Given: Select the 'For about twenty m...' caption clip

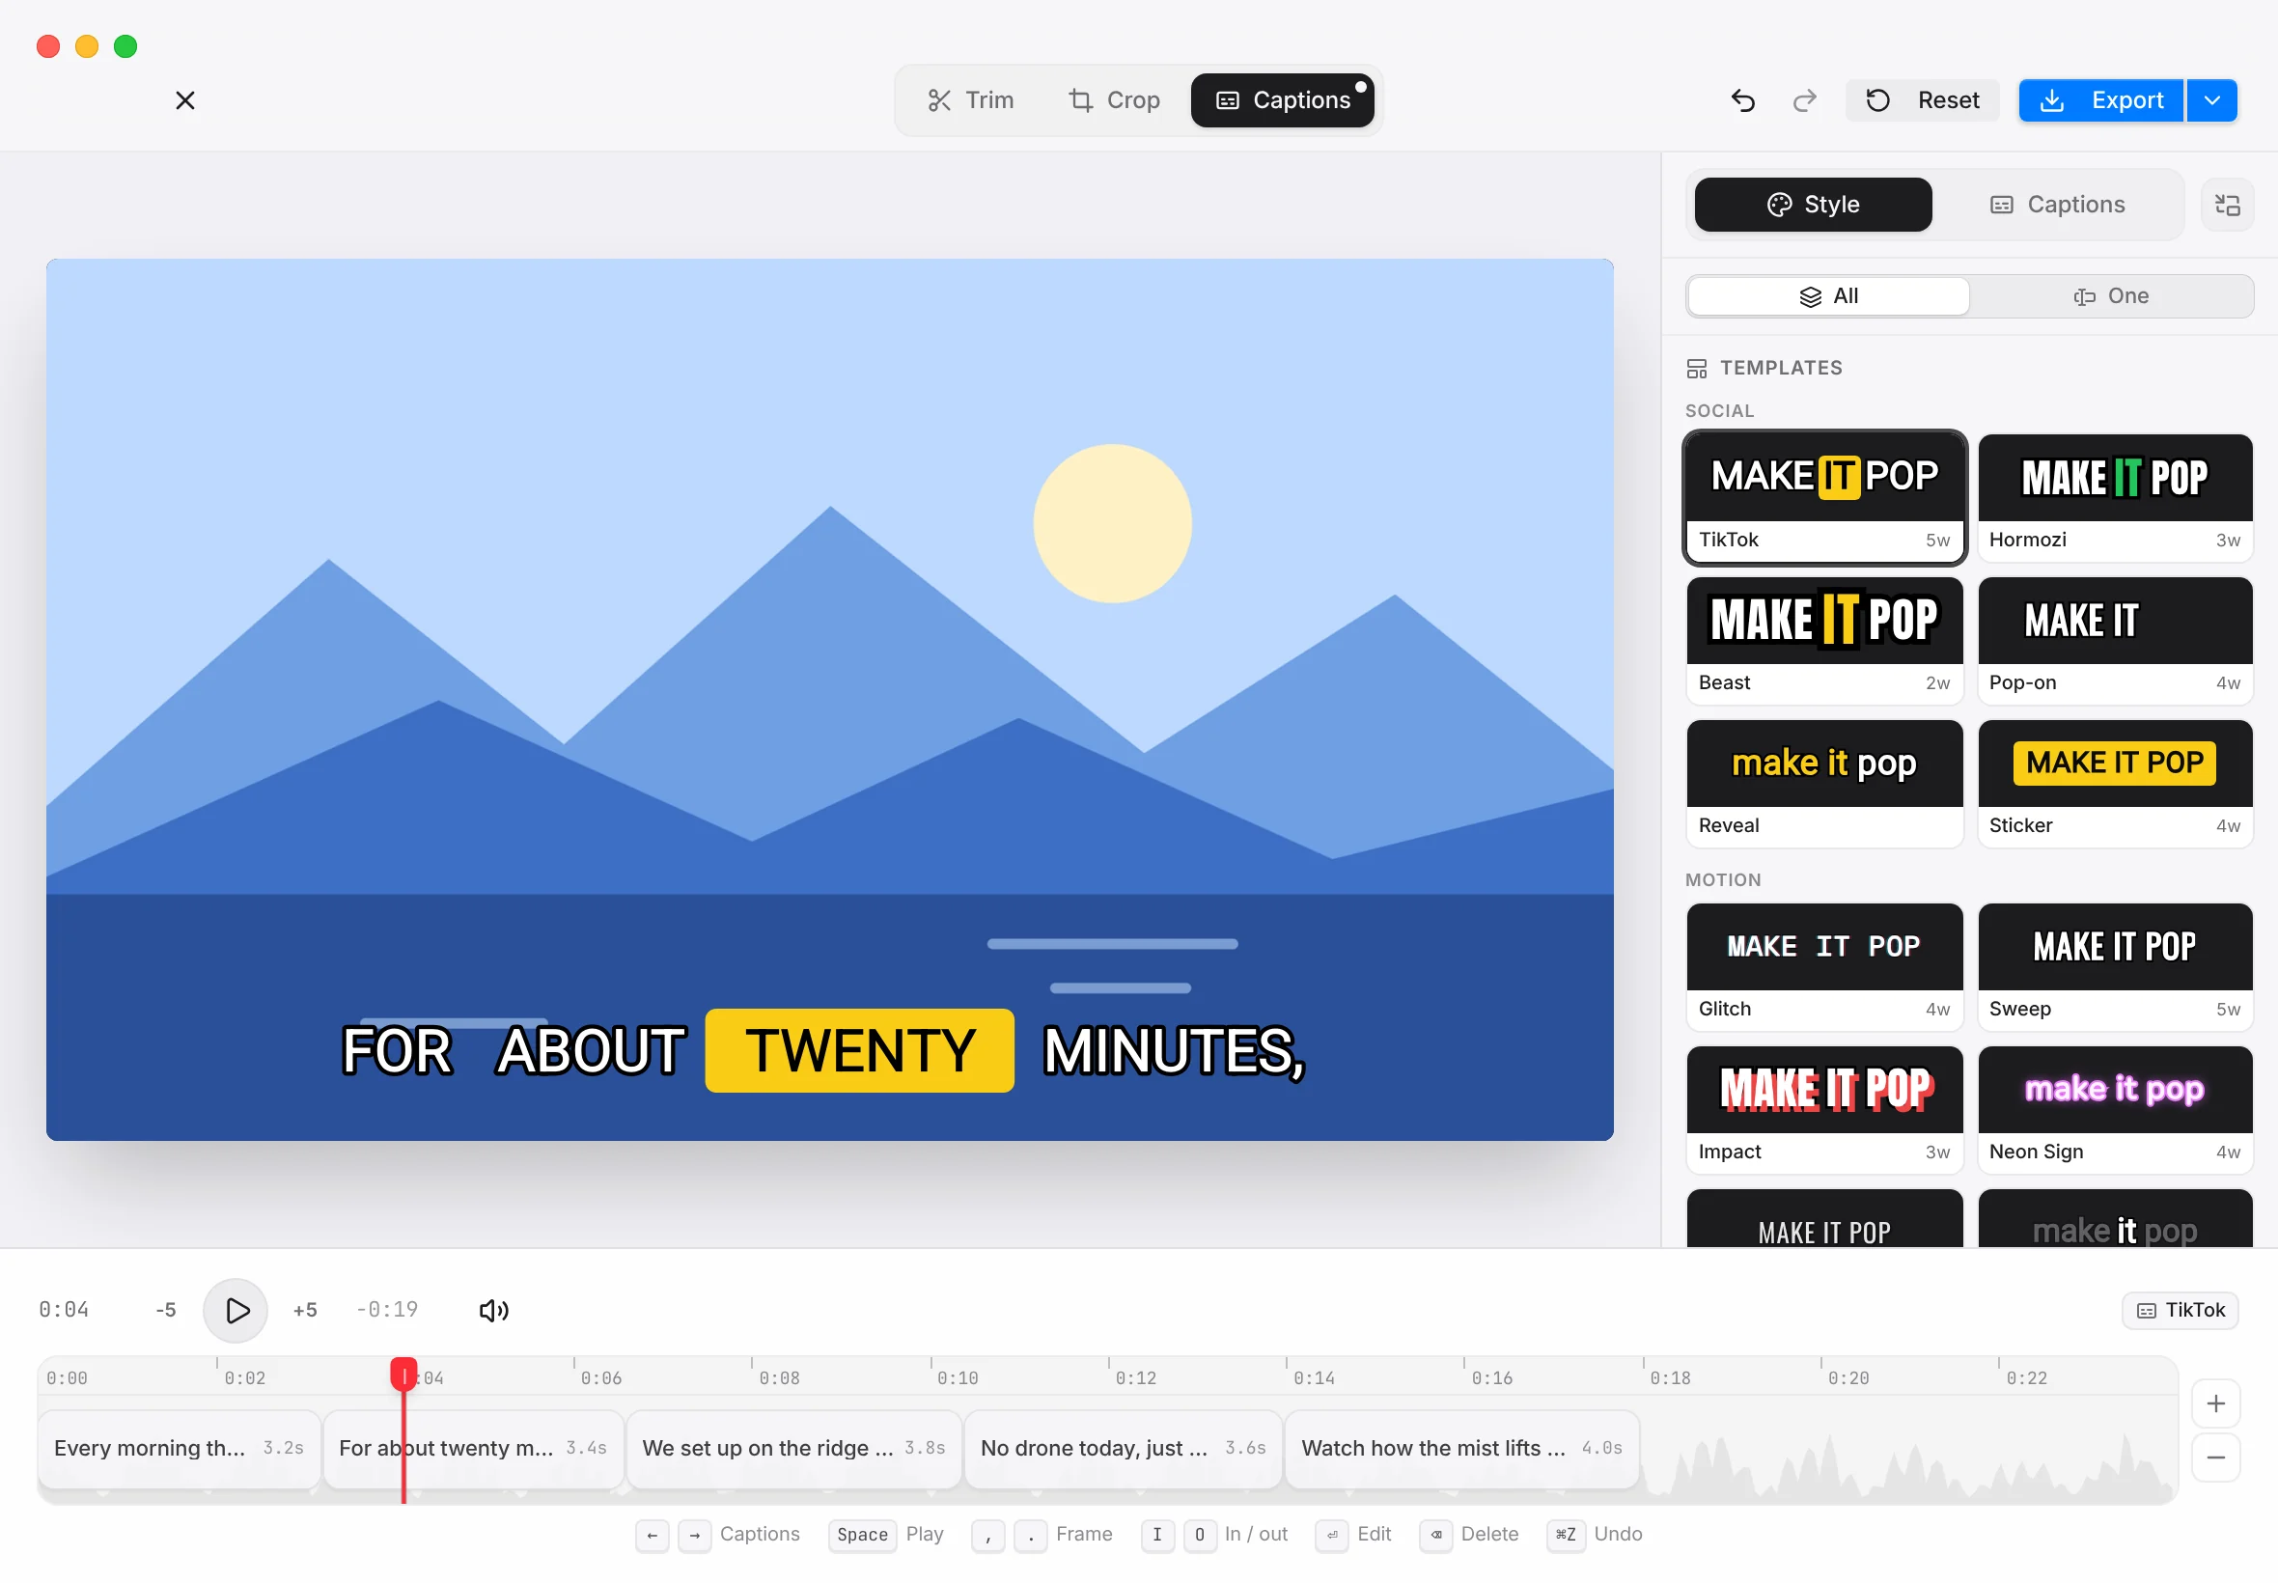Looking at the screenshot, I should click(x=474, y=1448).
